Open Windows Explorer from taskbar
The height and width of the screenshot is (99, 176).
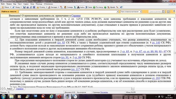tap(11, 97)
